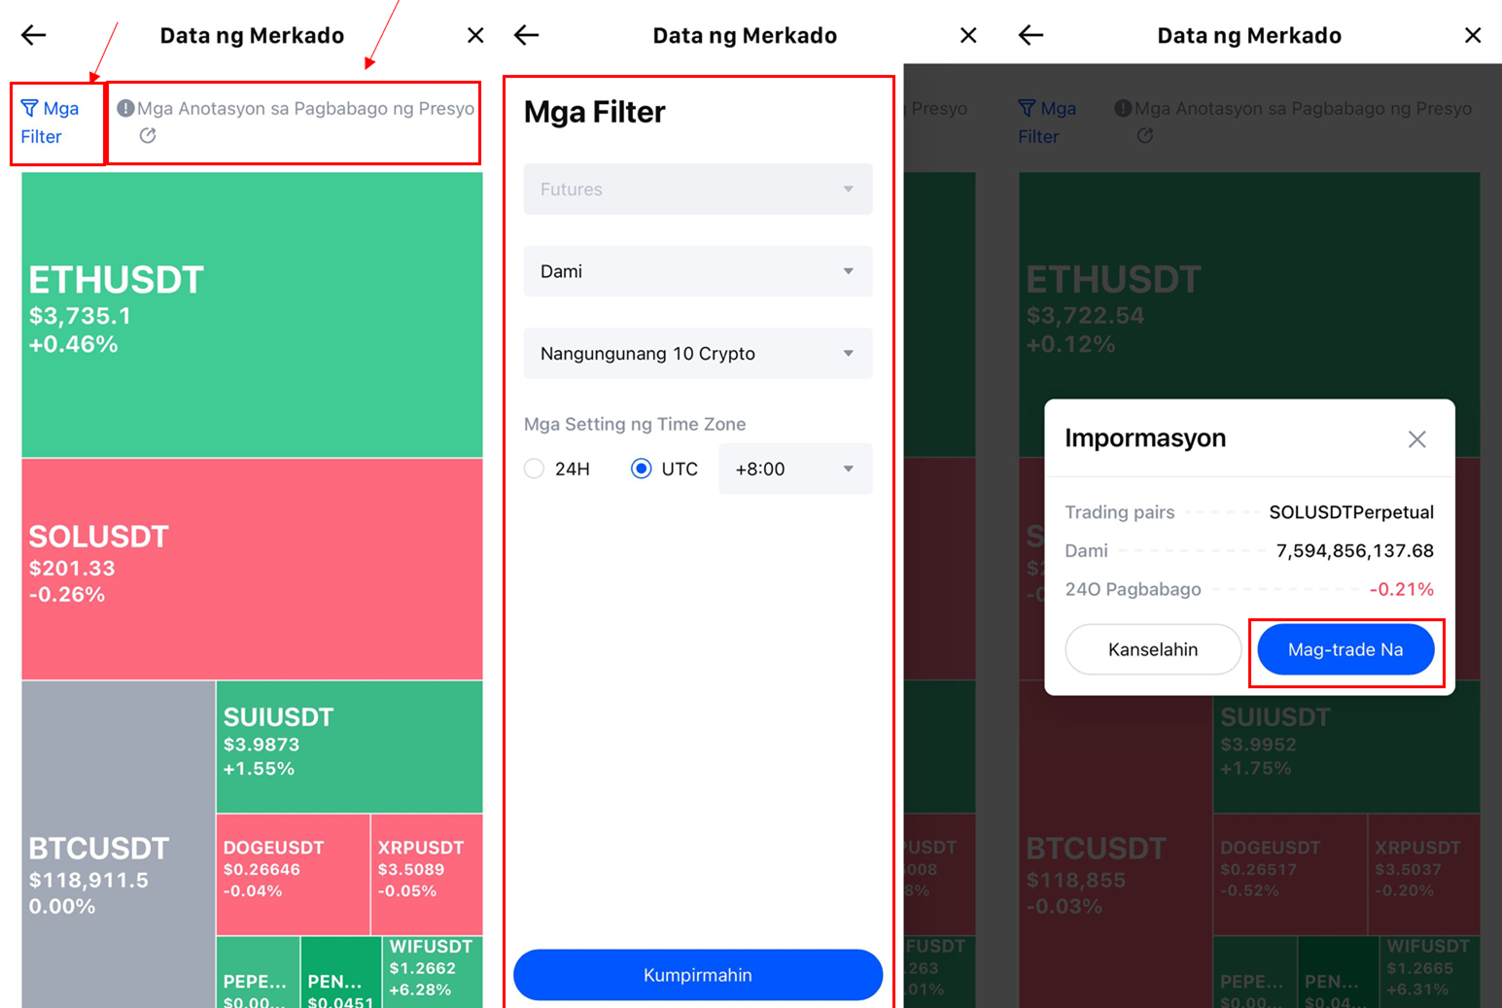1502x1008 pixels.
Task: Click the info icon beside Mga Anotasyon
Action: click(125, 108)
